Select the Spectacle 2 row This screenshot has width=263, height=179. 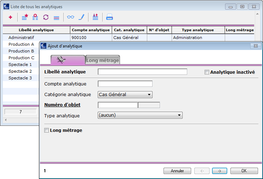pos(20,71)
